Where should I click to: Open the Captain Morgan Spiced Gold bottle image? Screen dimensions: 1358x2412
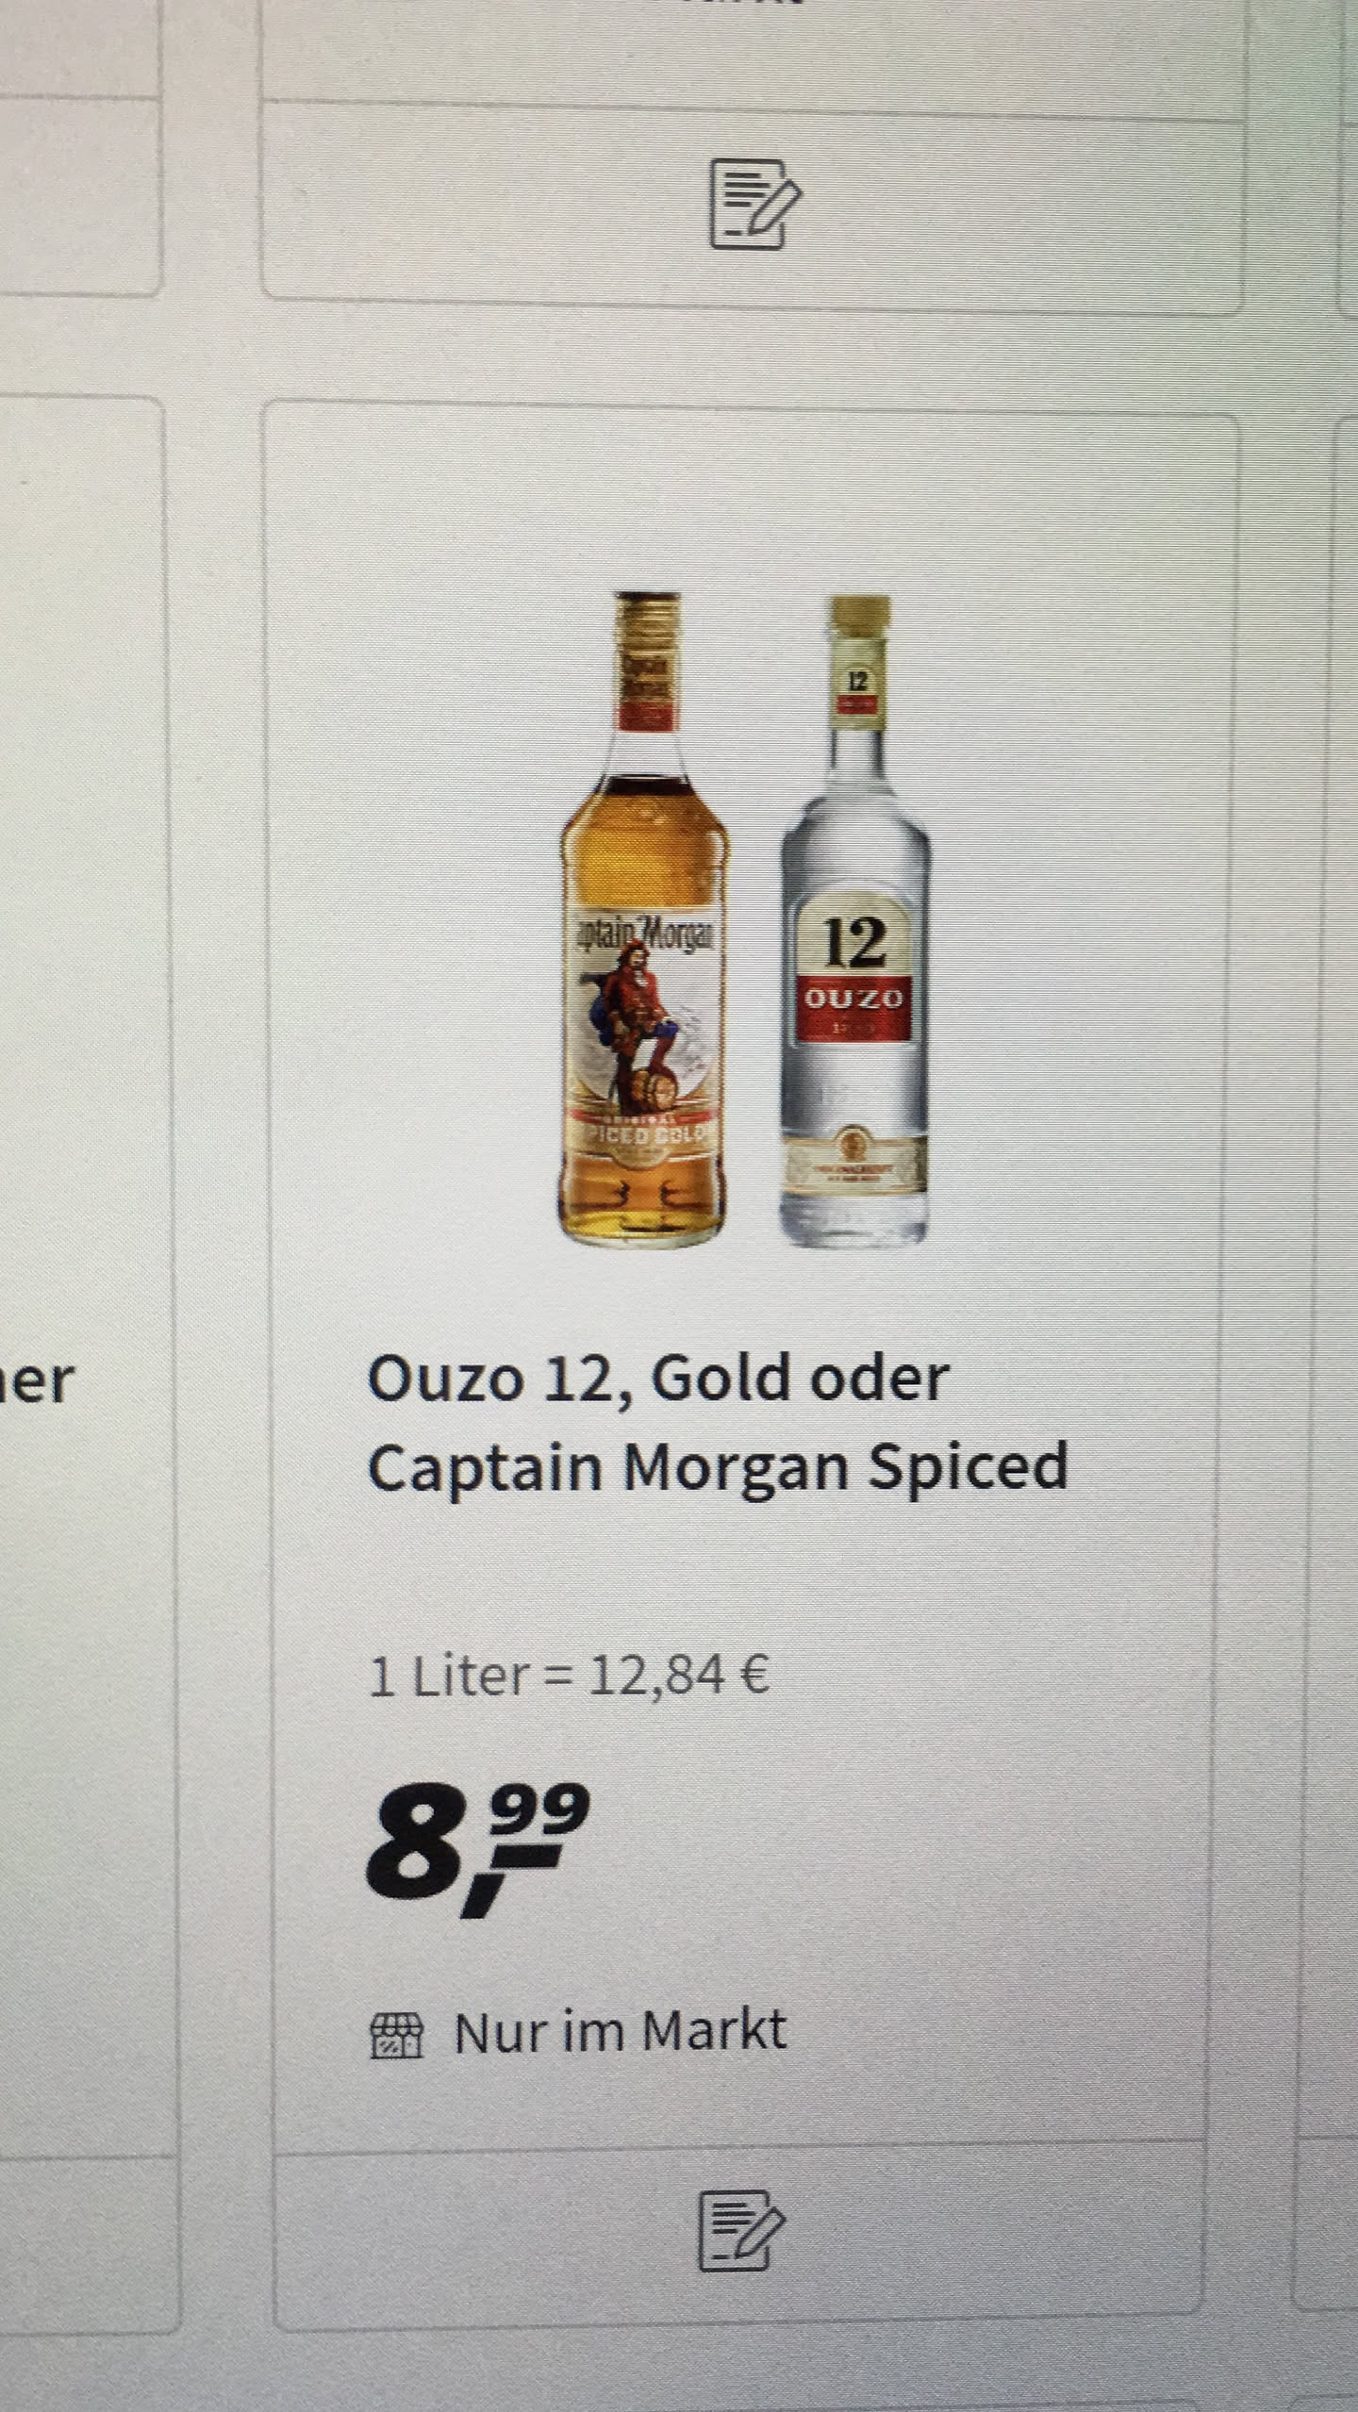click(644, 919)
